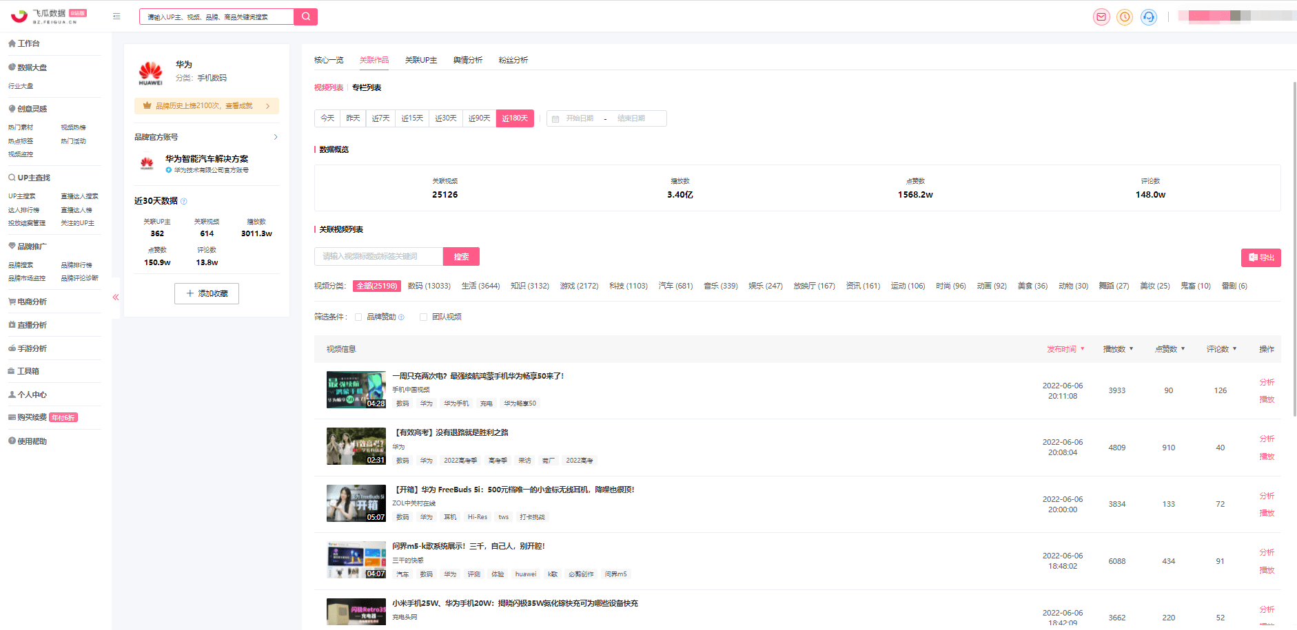Open 电商分析 in sidebar
This screenshot has width=1297, height=630.
click(28, 302)
